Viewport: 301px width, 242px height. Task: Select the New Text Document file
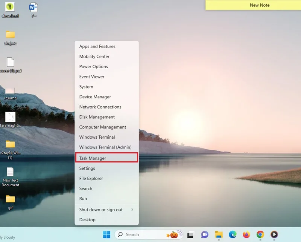(10, 177)
